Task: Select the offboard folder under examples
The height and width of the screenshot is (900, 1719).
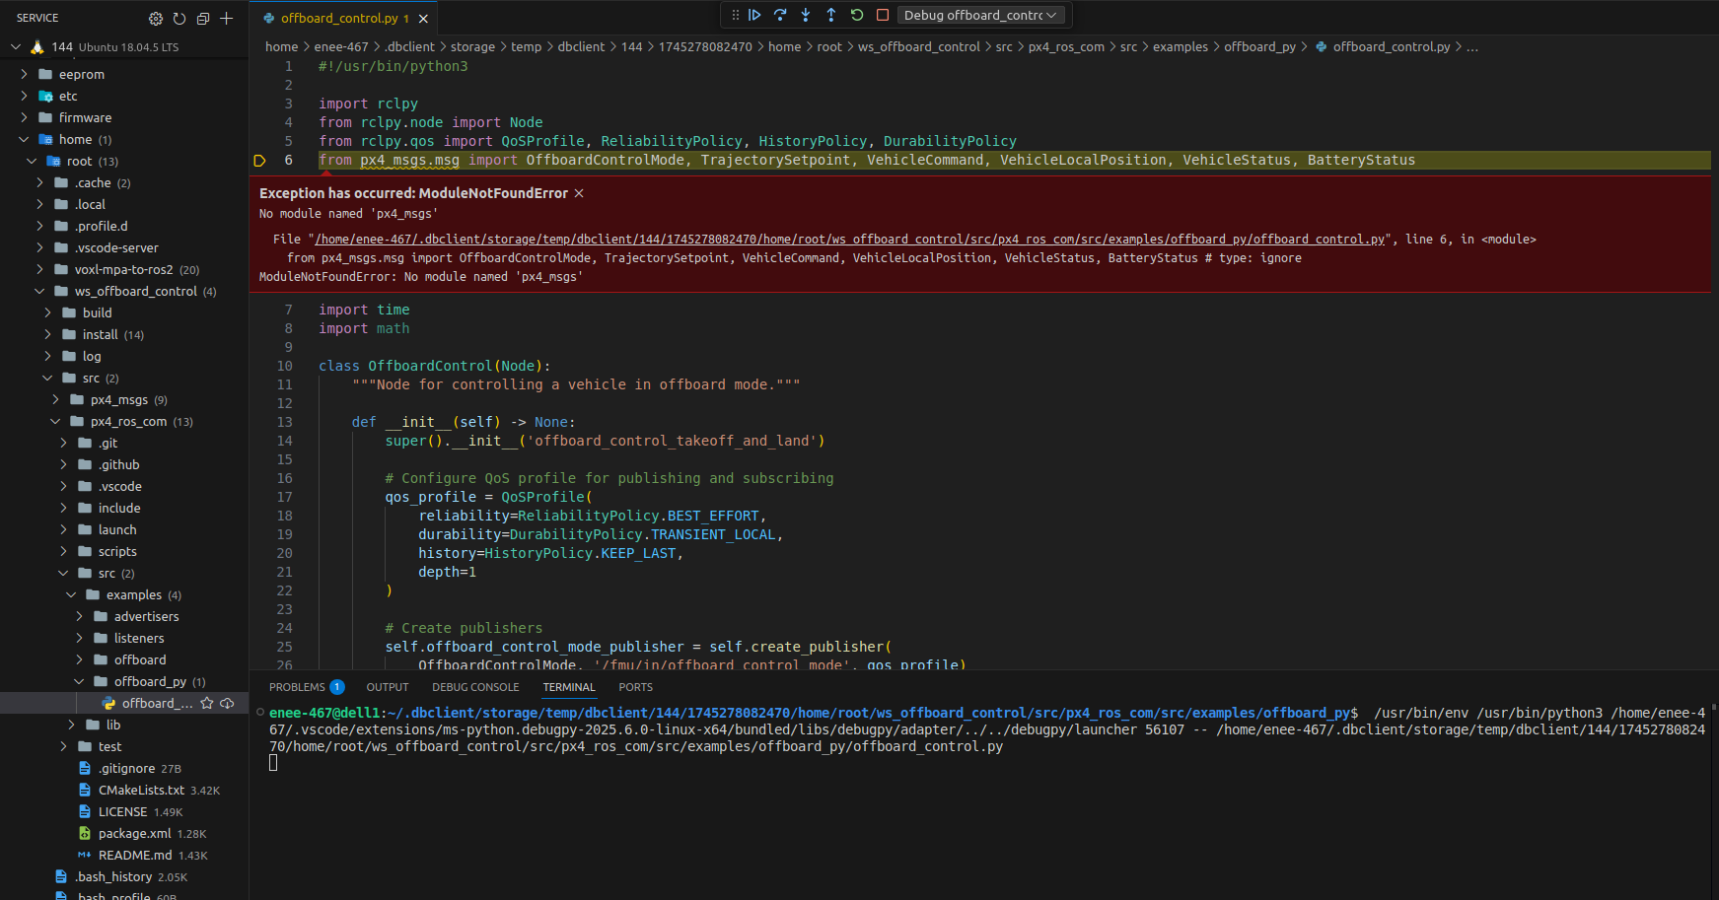Action: 140,659
